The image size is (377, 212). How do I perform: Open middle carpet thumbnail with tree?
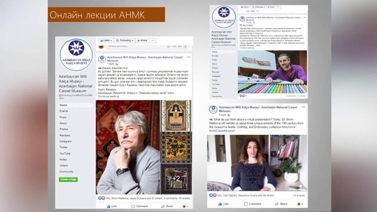[x=176, y=147]
